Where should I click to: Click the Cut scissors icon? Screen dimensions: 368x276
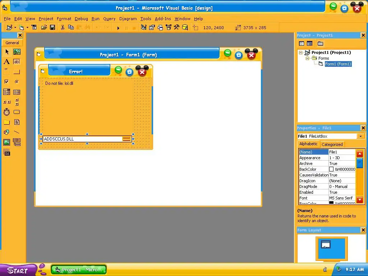(x=63, y=27)
